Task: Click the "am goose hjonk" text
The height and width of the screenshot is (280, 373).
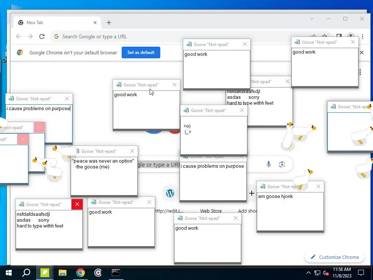Action: (275, 196)
